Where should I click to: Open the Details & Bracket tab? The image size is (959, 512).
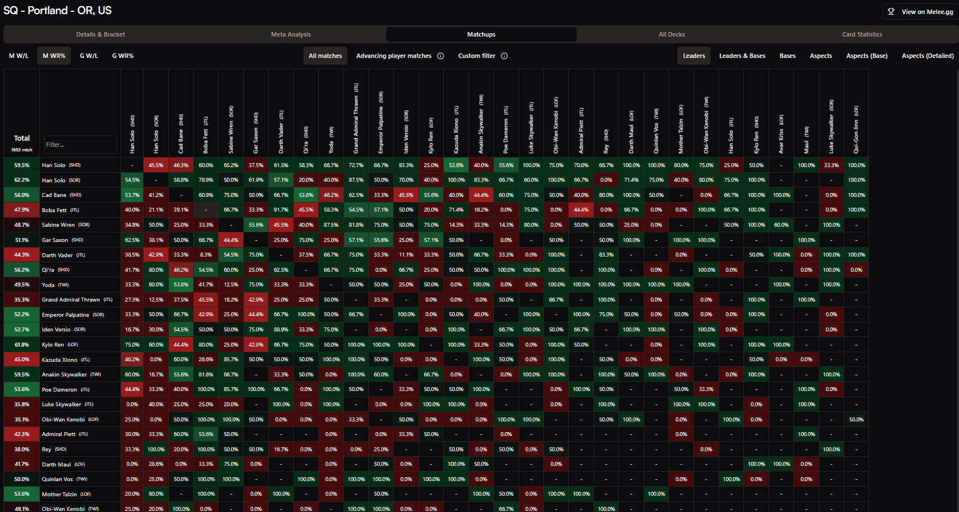coord(100,34)
